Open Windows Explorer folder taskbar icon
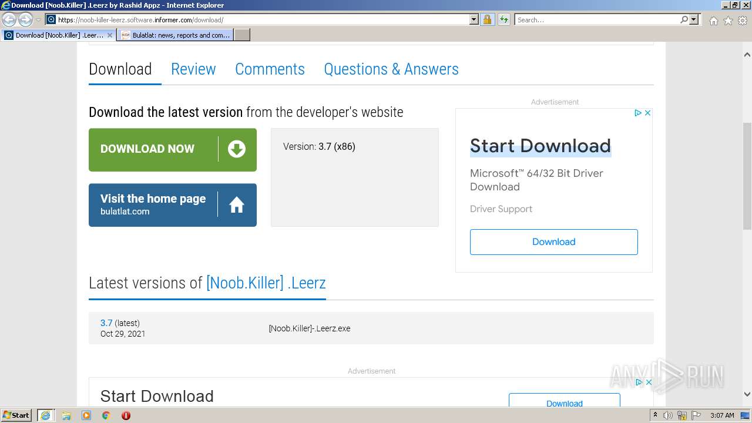 tap(66, 415)
